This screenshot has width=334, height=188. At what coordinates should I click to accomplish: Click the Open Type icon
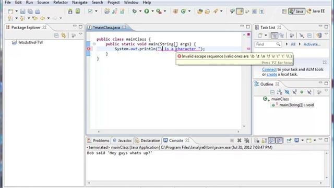200,11
